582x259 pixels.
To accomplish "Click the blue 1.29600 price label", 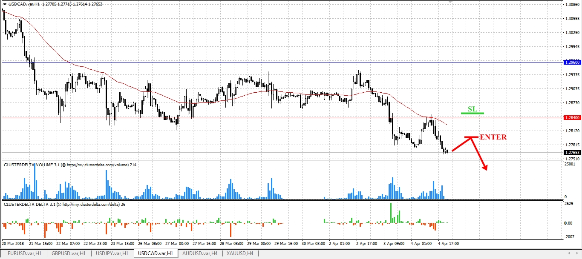I will pos(572,62).
